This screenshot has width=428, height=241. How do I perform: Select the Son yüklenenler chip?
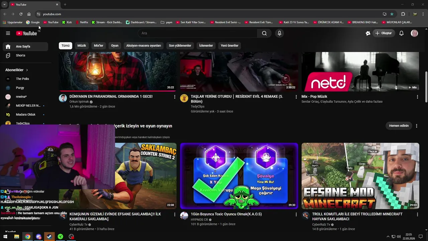pos(180,46)
